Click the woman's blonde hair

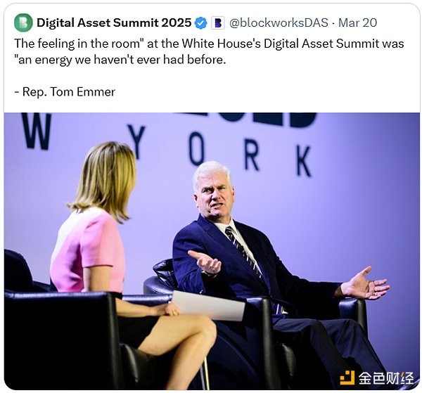pos(105,179)
